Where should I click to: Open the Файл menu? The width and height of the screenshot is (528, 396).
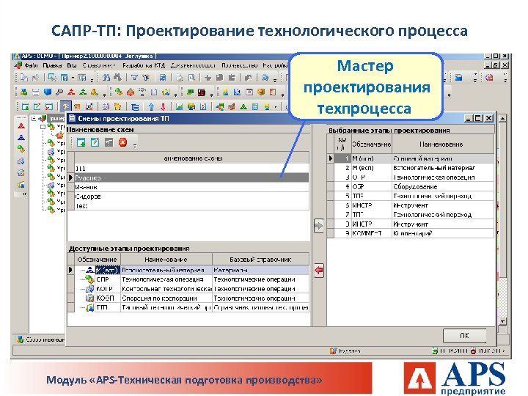pos(30,66)
